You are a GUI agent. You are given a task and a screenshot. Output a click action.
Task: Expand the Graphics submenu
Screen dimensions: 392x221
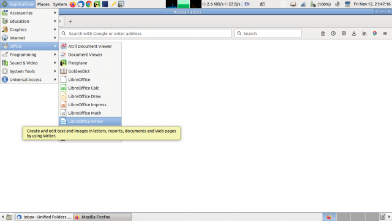point(29,29)
